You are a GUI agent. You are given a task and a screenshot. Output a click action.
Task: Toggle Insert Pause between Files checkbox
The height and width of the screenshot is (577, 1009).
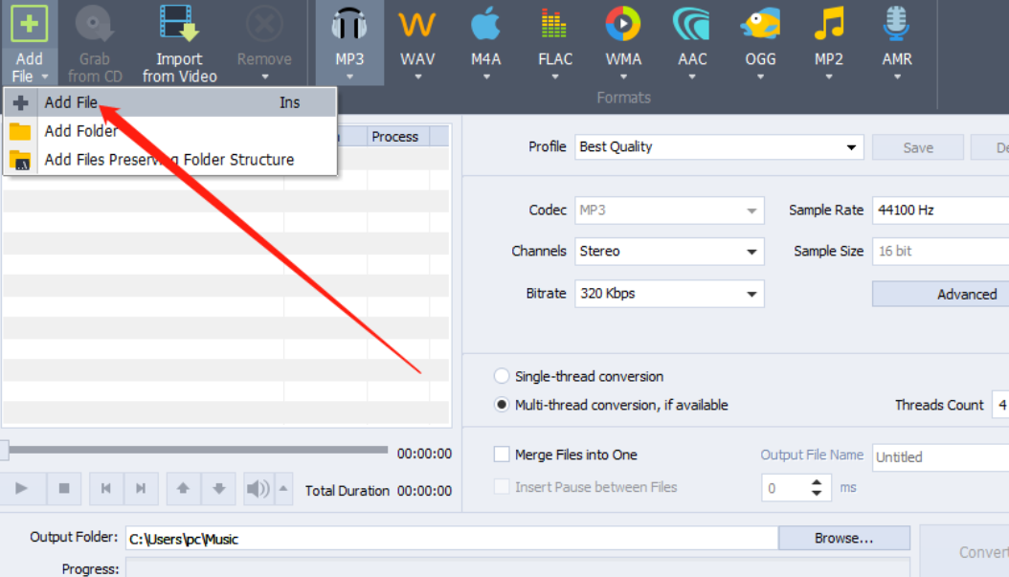pyautogui.click(x=502, y=486)
